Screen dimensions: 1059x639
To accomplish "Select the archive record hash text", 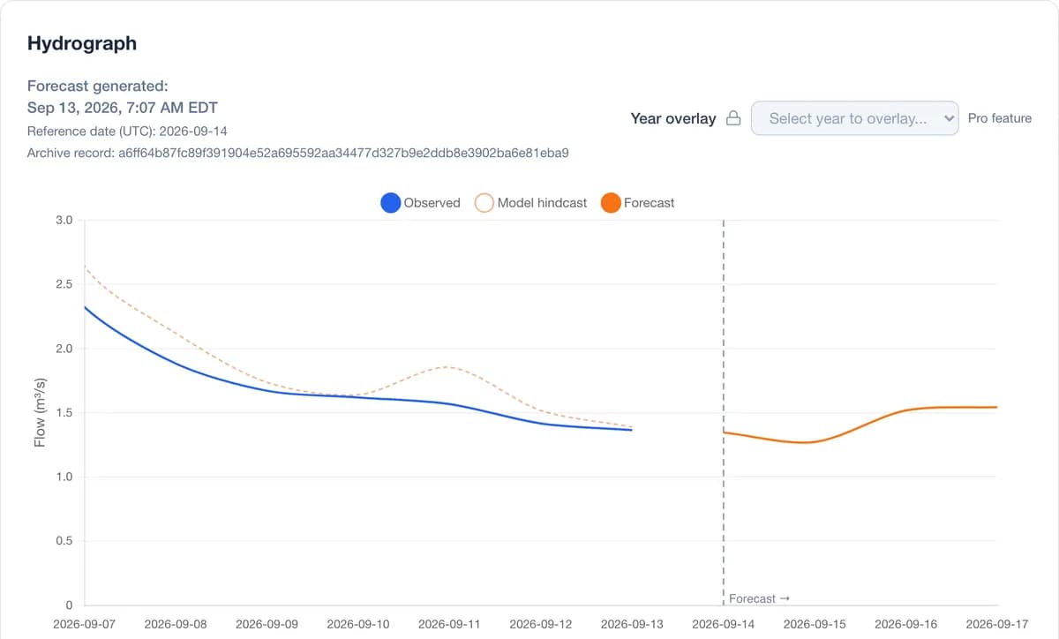I will click(343, 153).
